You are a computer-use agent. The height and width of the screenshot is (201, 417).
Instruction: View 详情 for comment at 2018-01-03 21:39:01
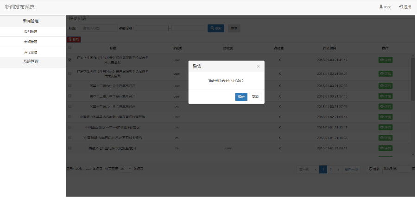[385, 74]
